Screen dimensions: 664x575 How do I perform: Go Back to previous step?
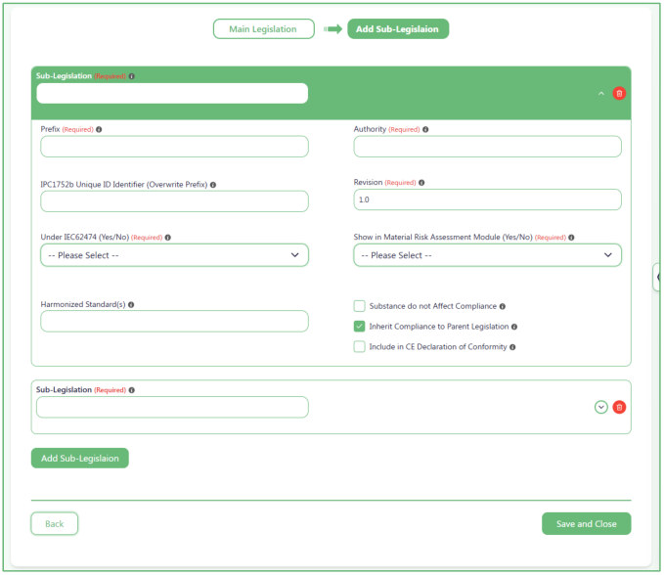click(x=54, y=523)
